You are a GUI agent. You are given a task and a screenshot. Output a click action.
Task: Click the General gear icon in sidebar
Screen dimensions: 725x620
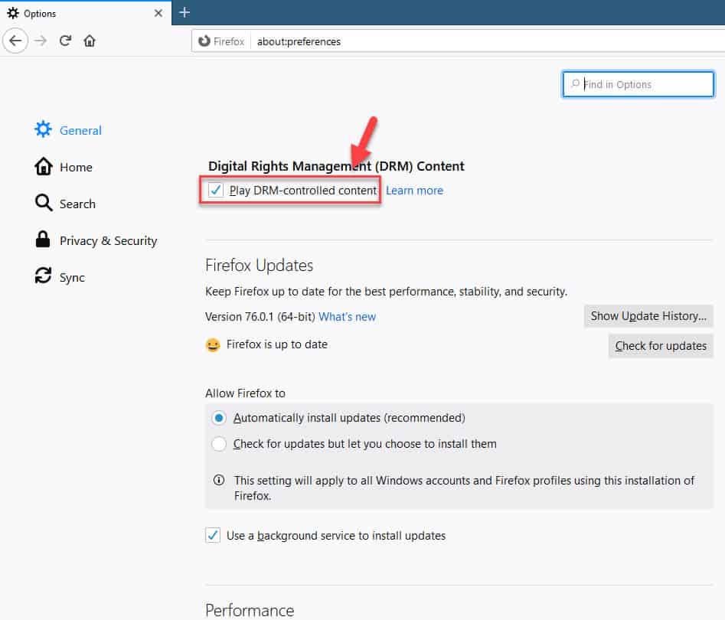(x=43, y=129)
